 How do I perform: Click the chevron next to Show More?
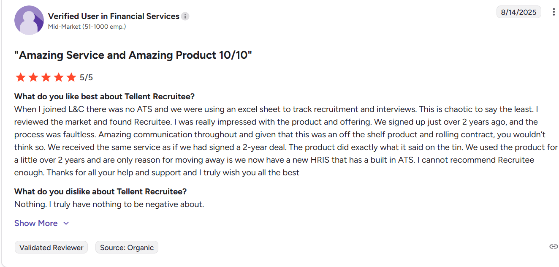[66, 223]
